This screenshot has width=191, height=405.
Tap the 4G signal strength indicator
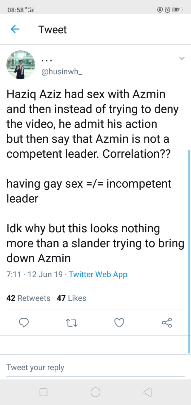[x=31, y=10]
